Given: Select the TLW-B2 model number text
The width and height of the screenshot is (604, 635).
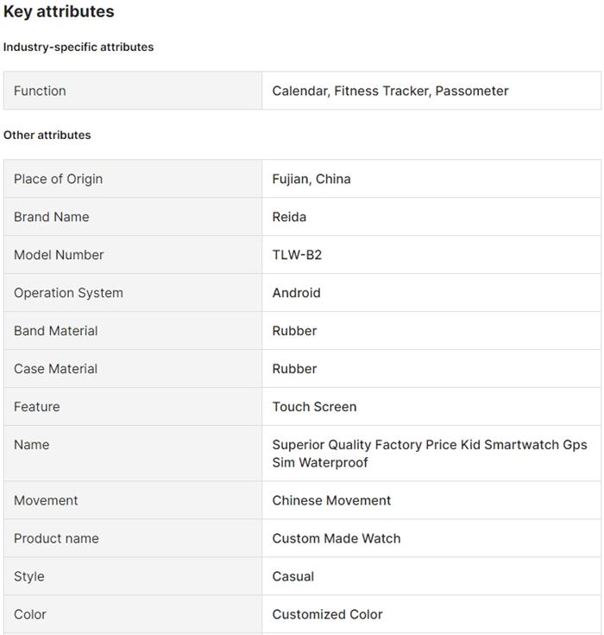Looking at the screenshot, I should 297,255.
